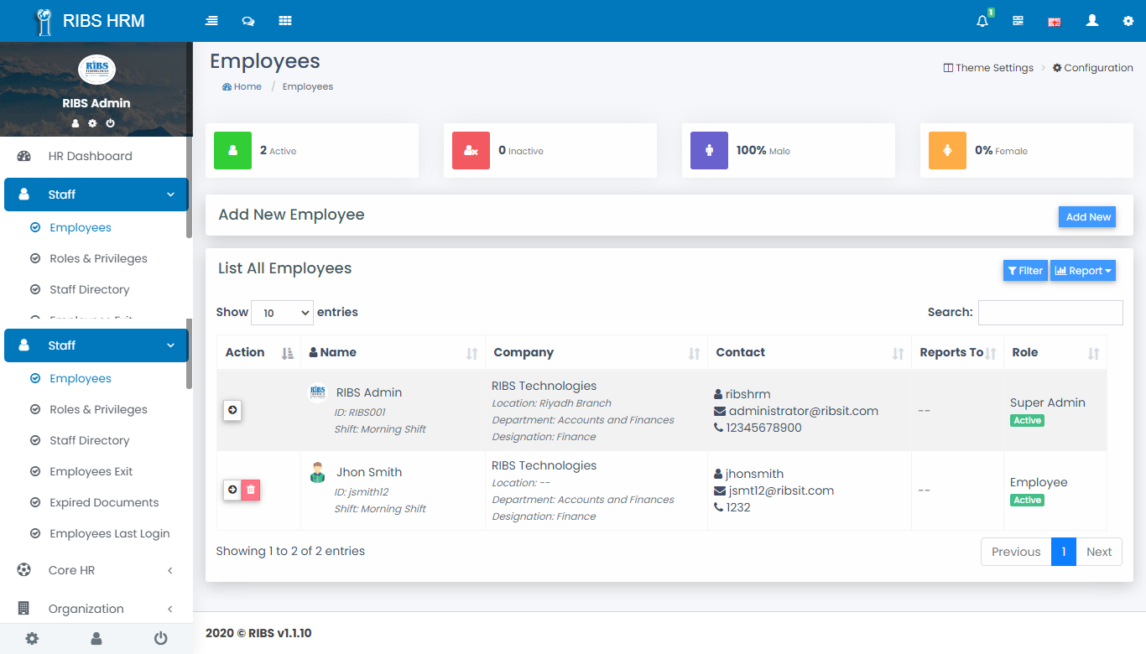Click the power icon at sidebar bottom

[160, 639]
